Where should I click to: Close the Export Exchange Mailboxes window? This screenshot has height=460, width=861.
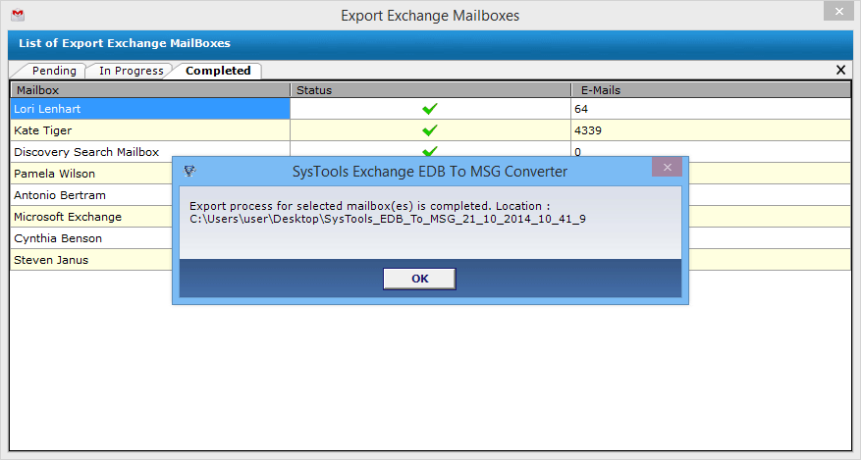coord(838,11)
